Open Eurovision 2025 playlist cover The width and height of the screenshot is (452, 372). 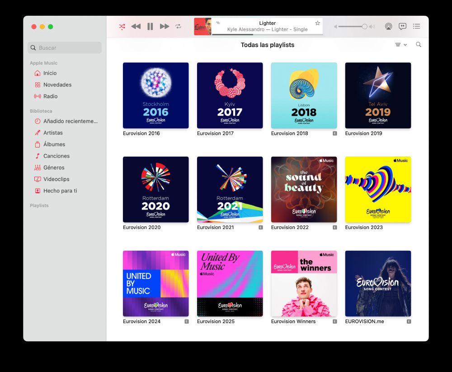pyautogui.click(x=230, y=284)
